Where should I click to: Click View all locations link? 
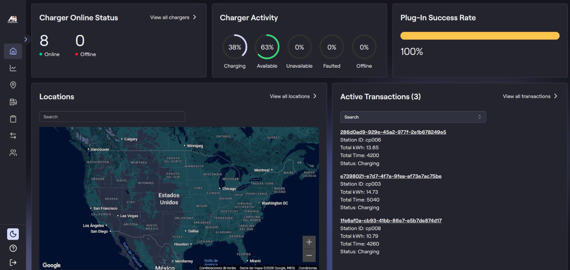pos(293,96)
